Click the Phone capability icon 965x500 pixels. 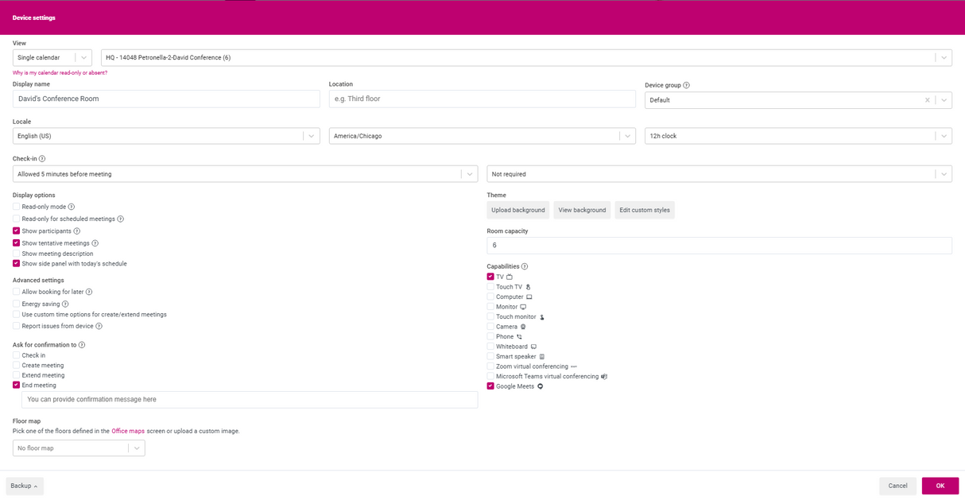518,336
